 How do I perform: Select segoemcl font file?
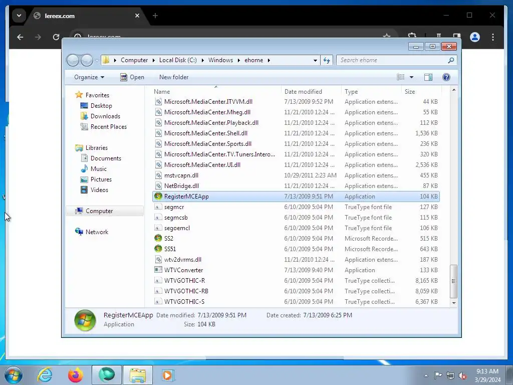[177, 228]
